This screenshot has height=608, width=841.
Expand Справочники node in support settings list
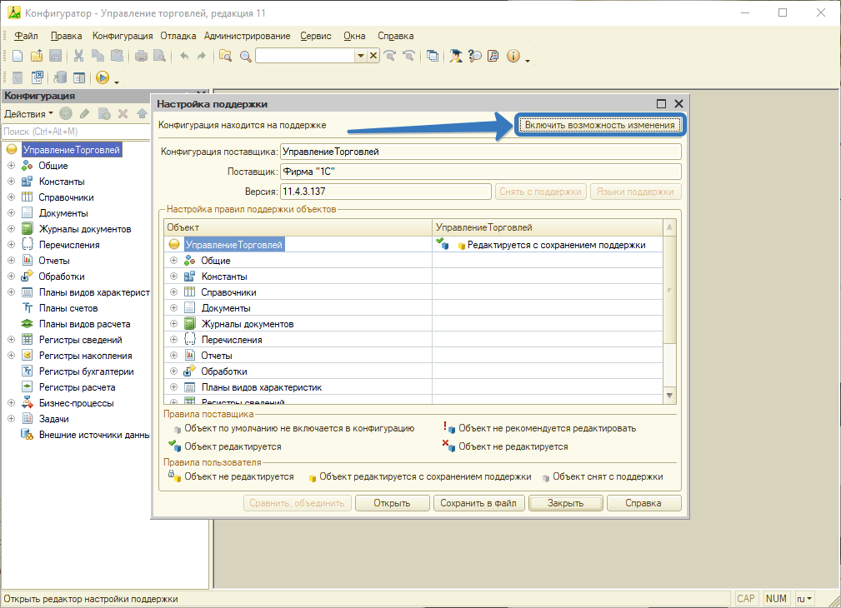174,292
